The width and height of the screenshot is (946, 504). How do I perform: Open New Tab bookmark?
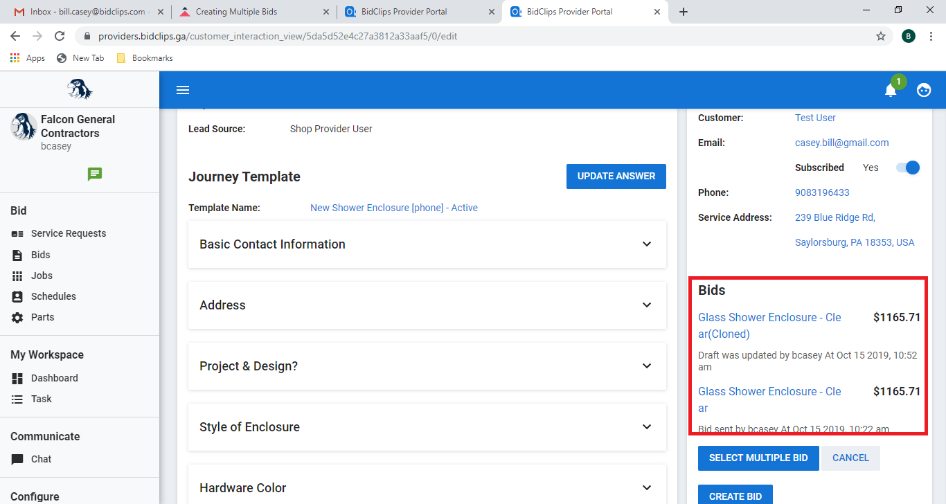(x=80, y=58)
